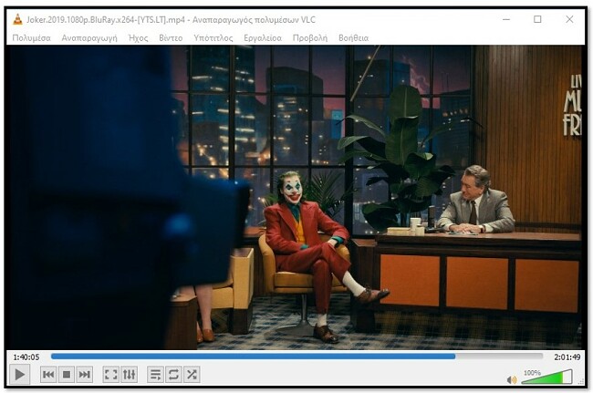Open the Υπότιτλος menu

pyautogui.click(x=213, y=38)
